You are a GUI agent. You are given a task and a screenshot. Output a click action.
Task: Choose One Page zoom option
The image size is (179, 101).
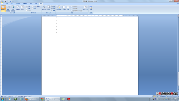(53, 6)
